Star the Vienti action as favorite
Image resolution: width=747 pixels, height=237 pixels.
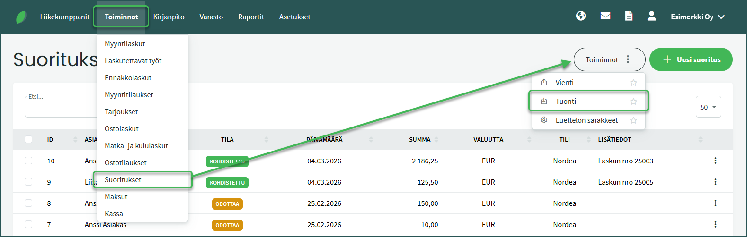pos(633,83)
